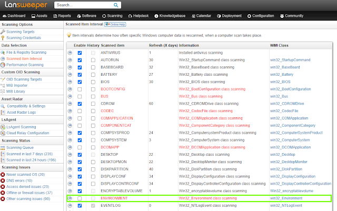Enable the CODEC scanned item
The height and width of the screenshot is (211, 337).
click(x=80, y=111)
